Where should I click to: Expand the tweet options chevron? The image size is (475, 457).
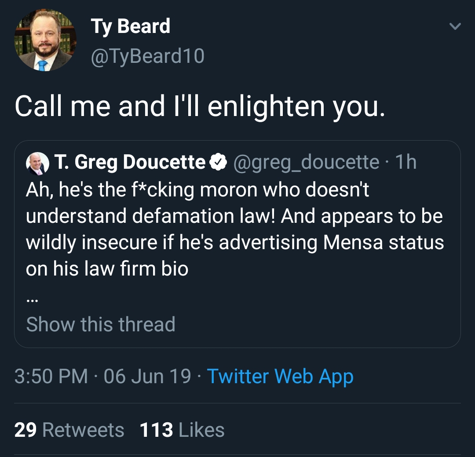(x=455, y=26)
